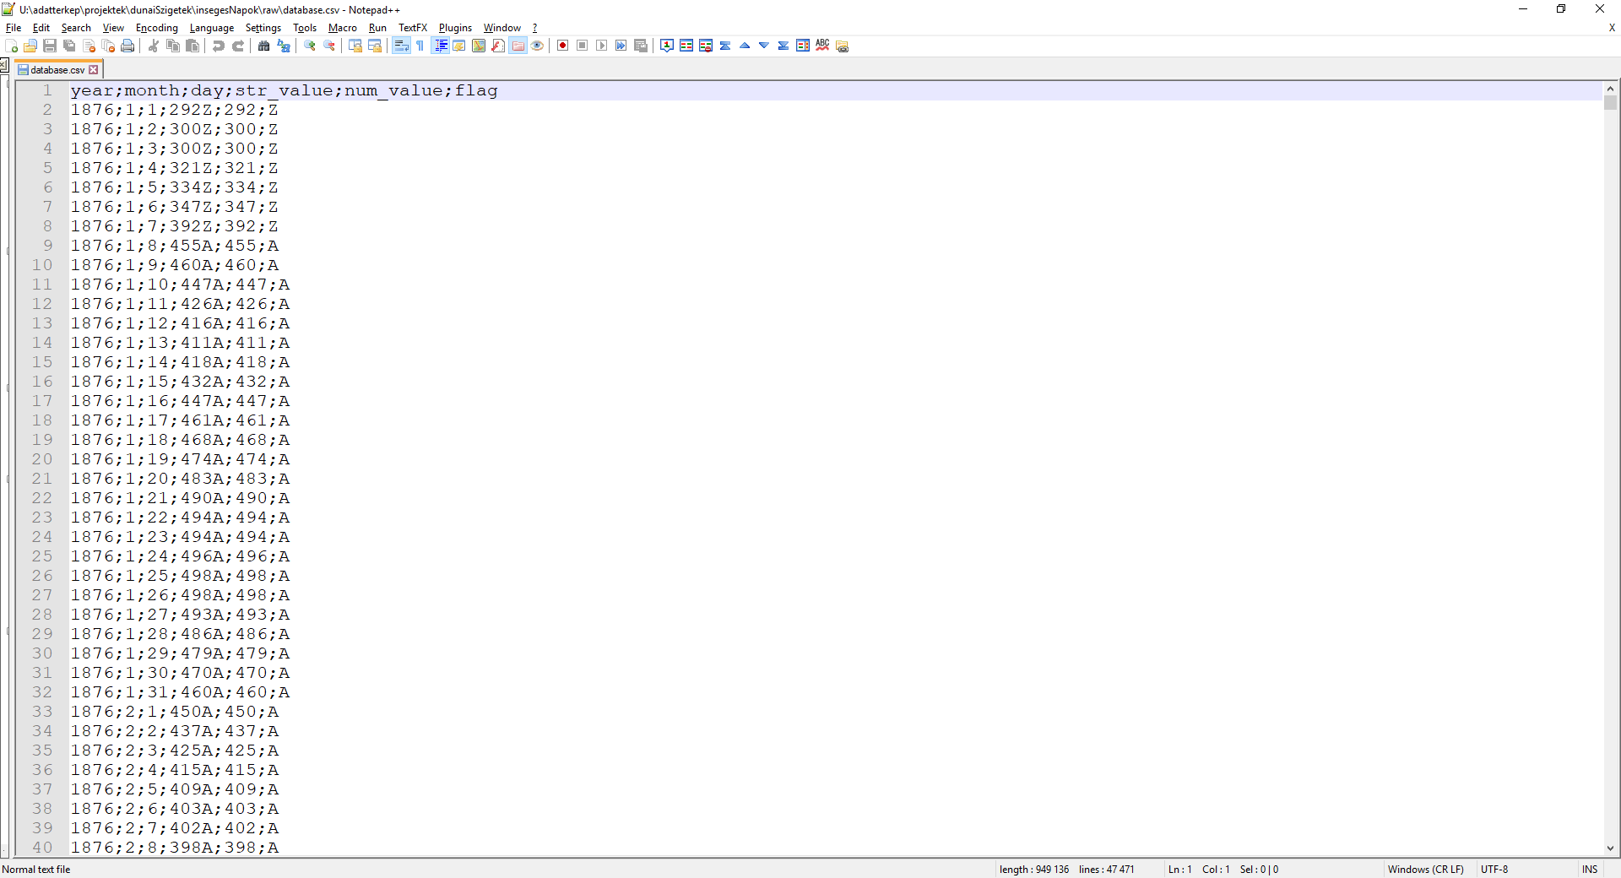The height and width of the screenshot is (878, 1621).
Task: Click the Redo arrow icon
Action: 238,46
